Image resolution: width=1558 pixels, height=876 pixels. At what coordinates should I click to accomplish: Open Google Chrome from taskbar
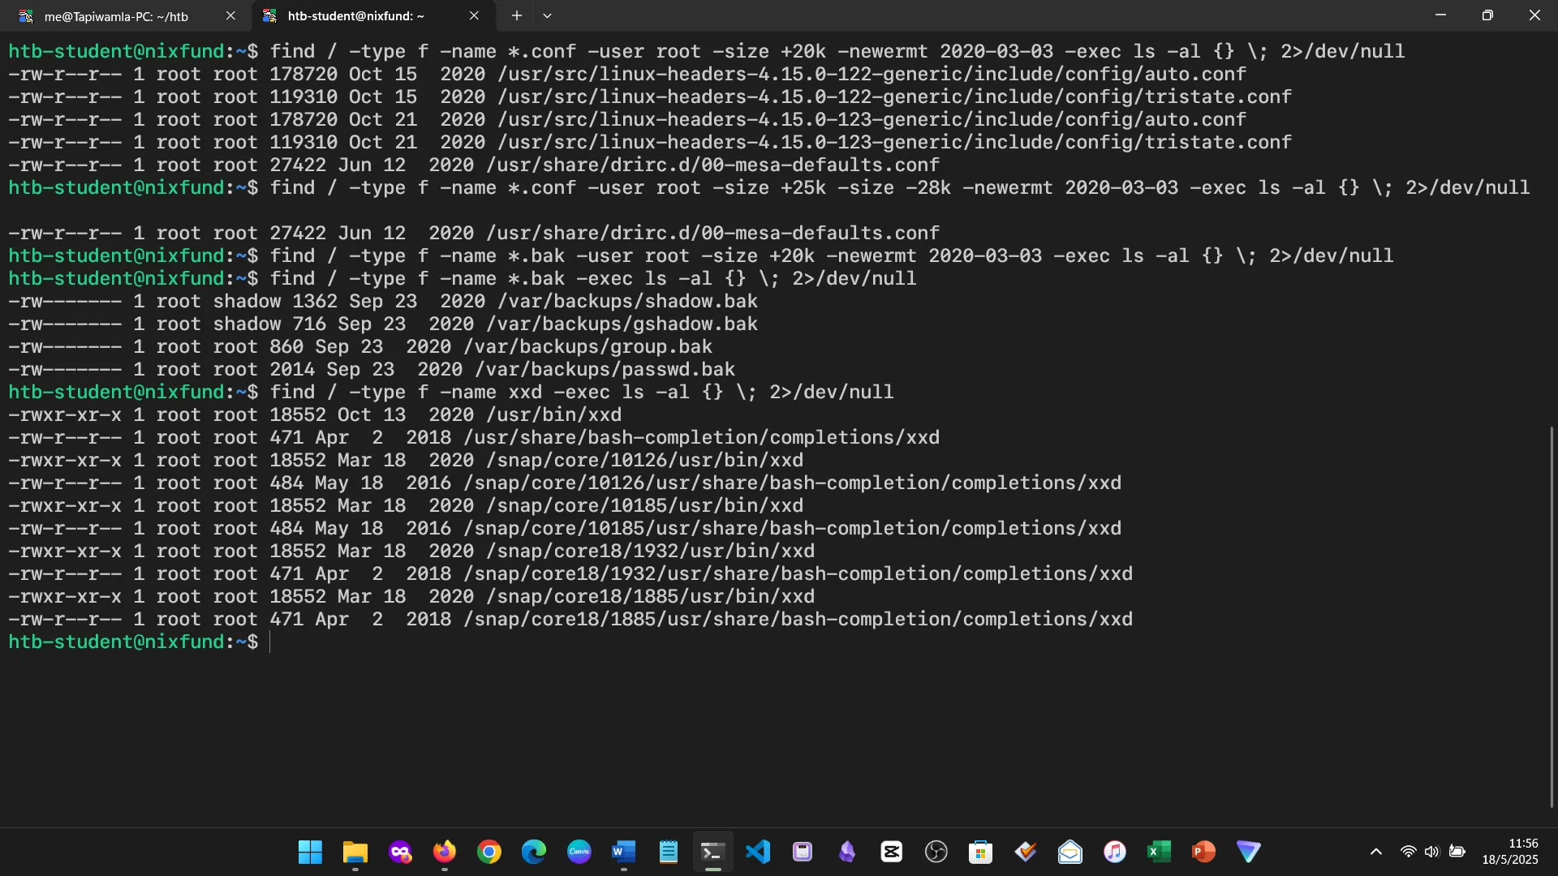488,852
